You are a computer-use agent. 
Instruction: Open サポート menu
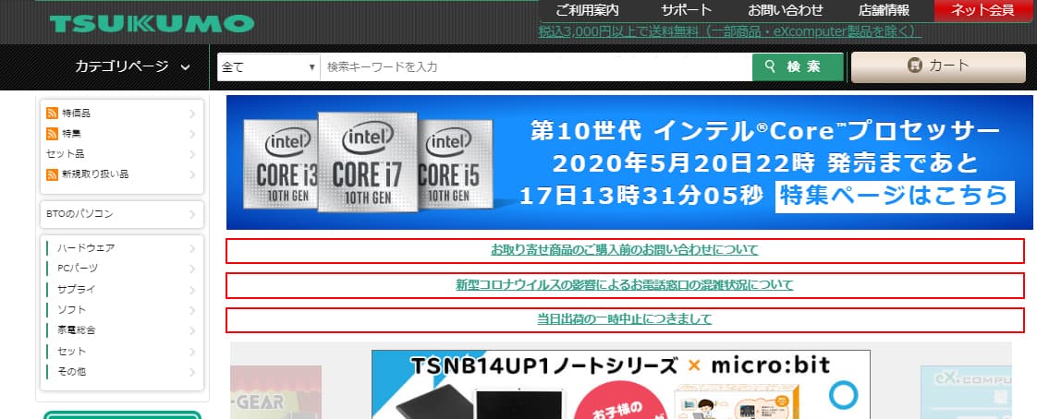[x=686, y=10]
